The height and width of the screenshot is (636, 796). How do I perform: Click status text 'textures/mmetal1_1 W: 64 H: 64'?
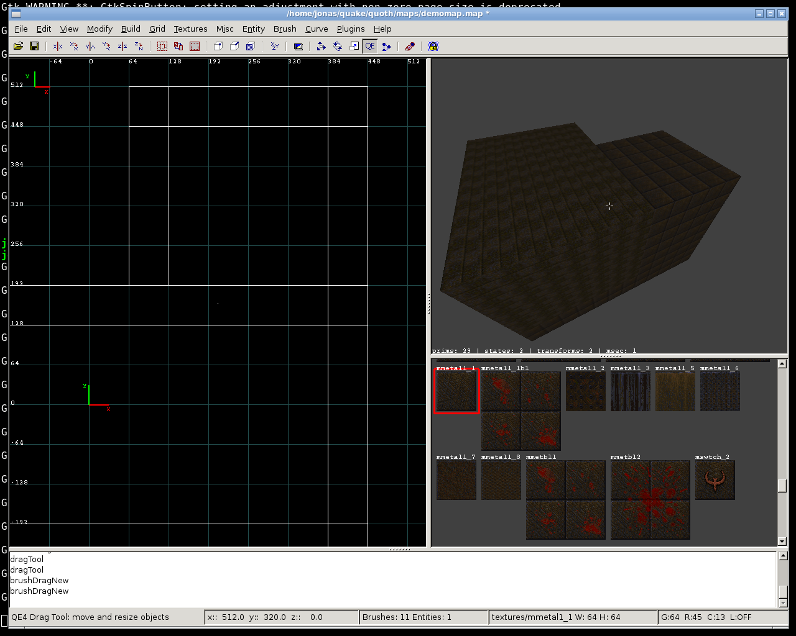click(555, 617)
